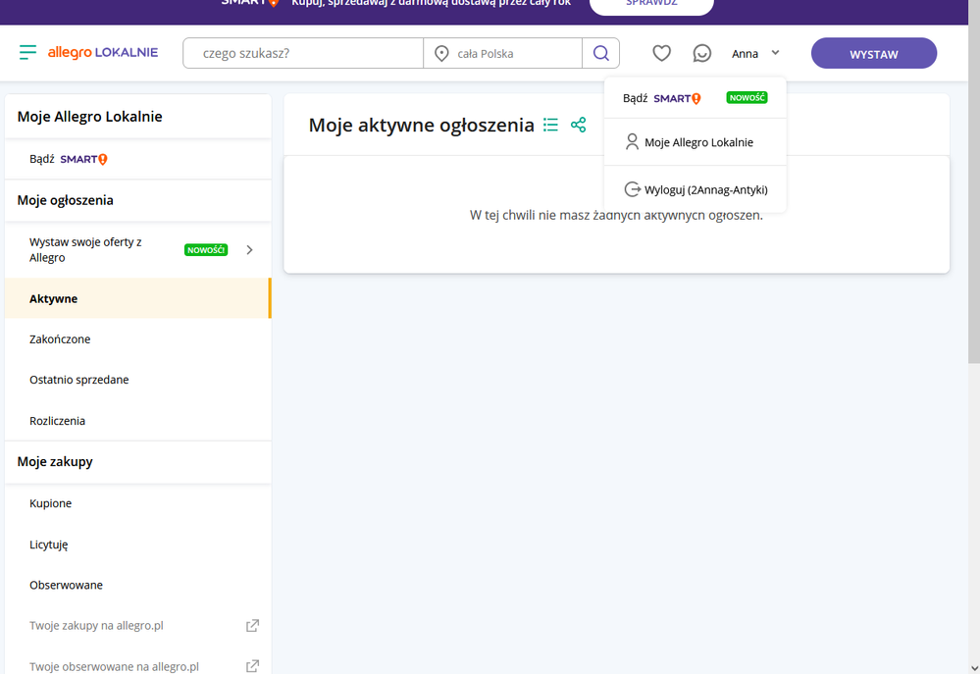Open Bądź SMART in sidebar
This screenshot has width=980, height=674.
(x=138, y=159)
